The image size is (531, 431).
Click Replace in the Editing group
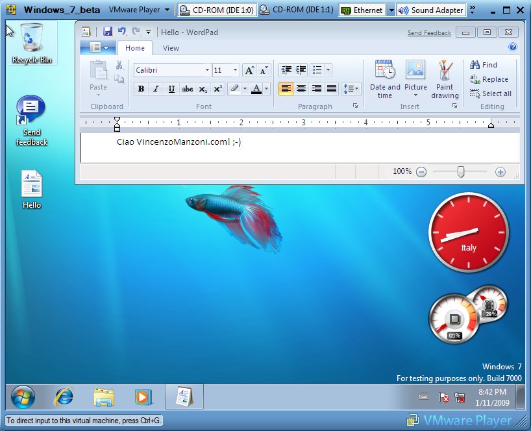tap(489, 79)
